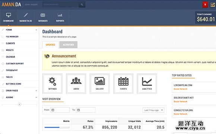Viewport: 216px width, 134px height.
Task: Switch to the Updates tab
Action: click(50, 45)
